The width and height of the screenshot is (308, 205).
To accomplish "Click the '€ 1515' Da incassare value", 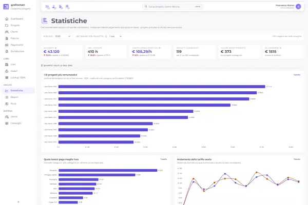I will tap(271, 52).
